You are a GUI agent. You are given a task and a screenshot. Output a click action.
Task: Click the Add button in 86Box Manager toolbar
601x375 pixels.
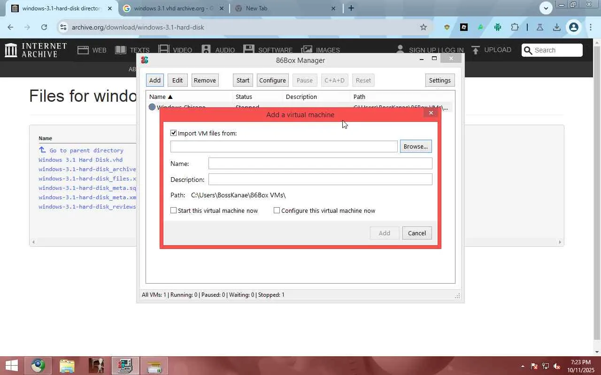[155, 80]
